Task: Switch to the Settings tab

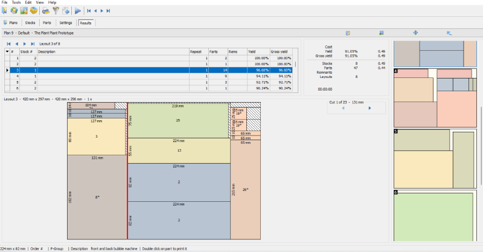Action: (66, 22)
